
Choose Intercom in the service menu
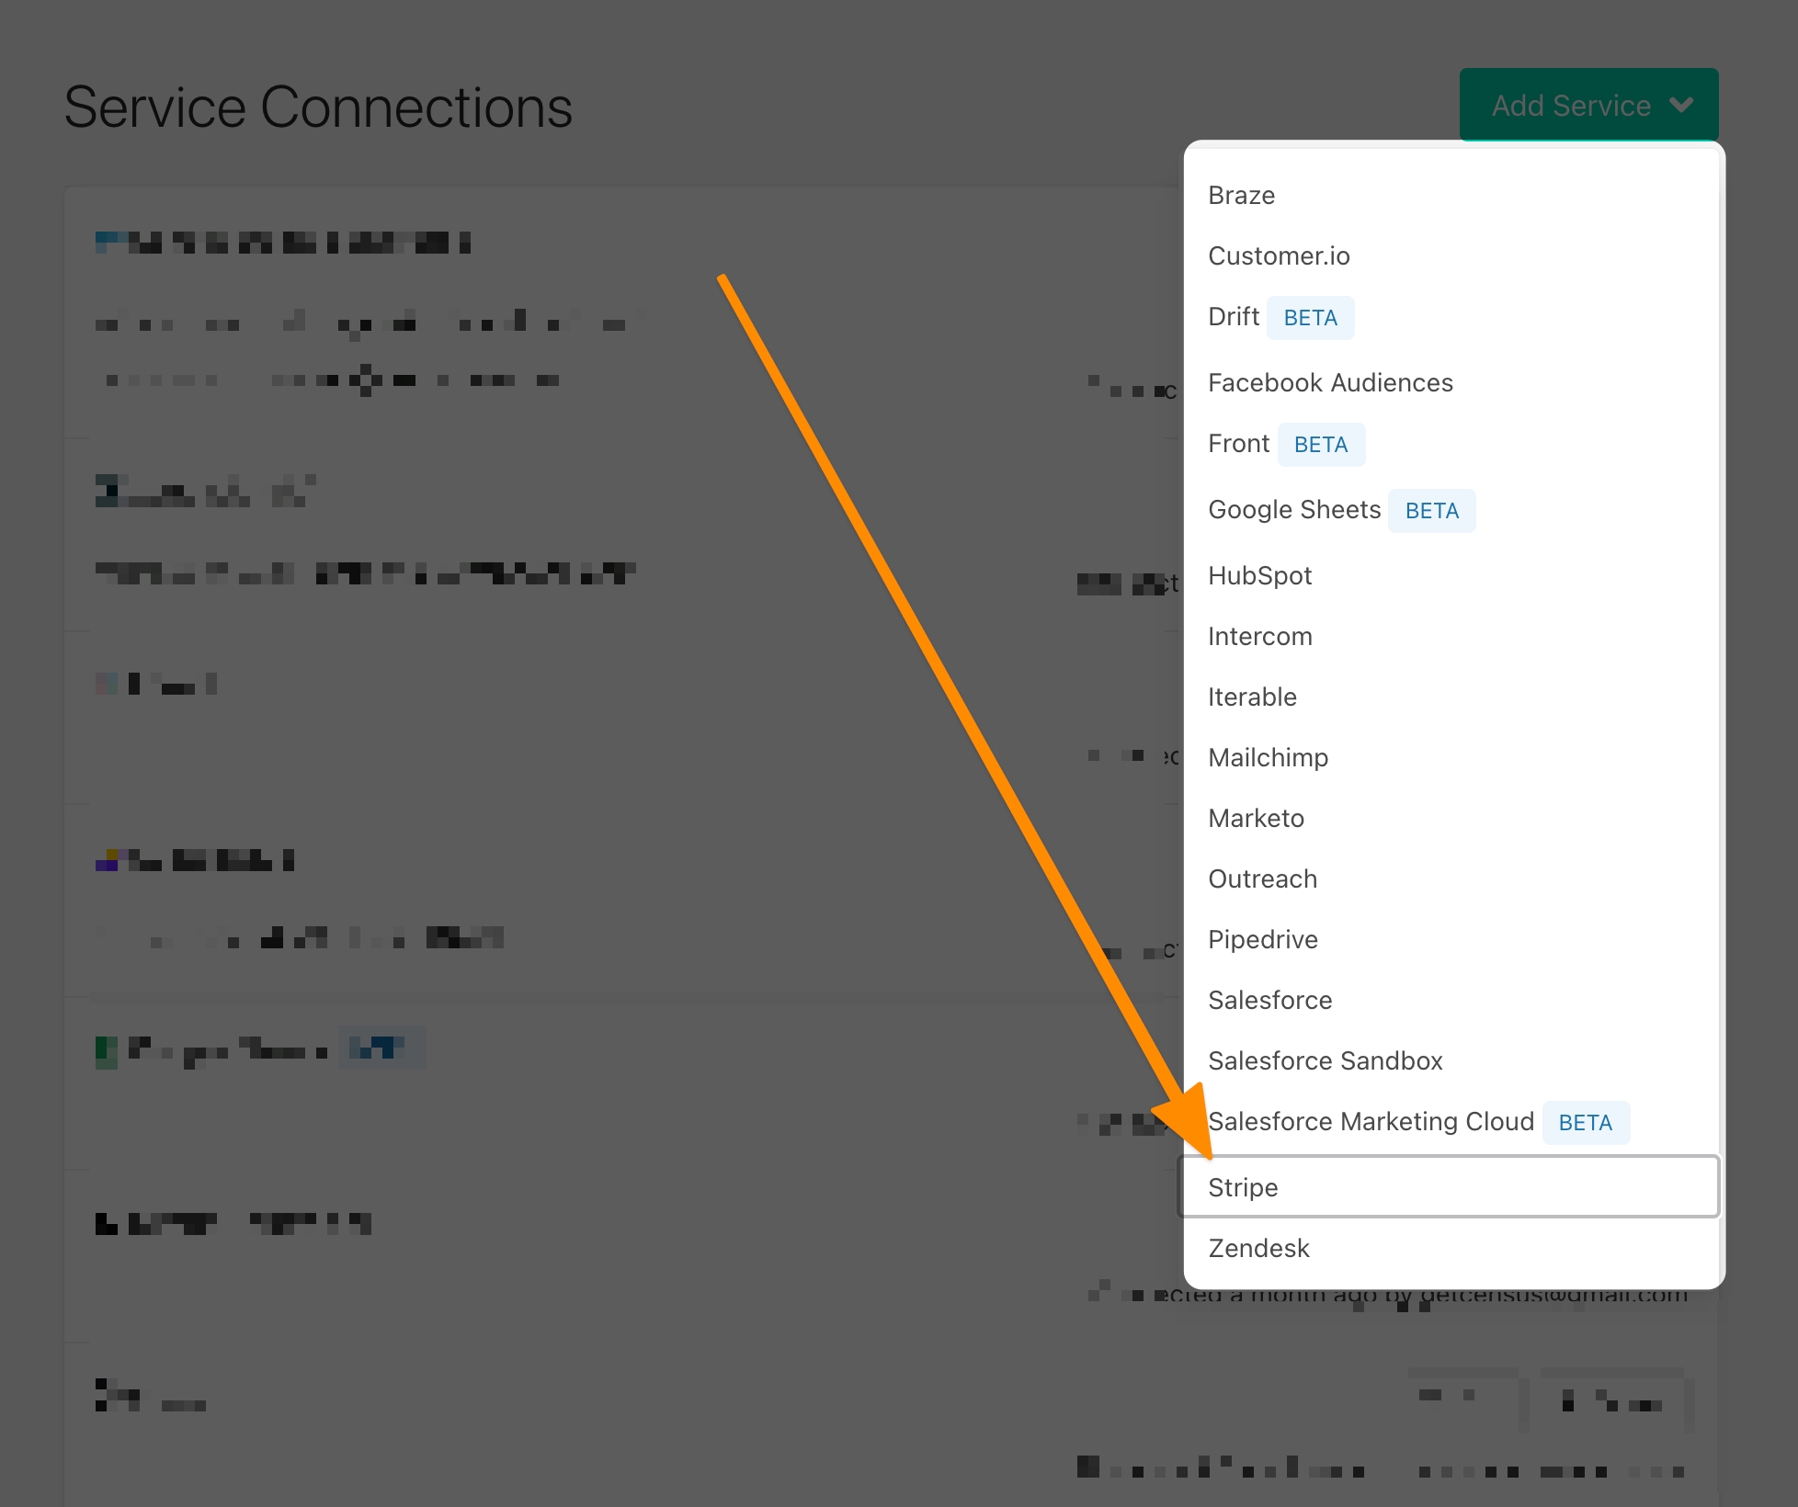tap(1452, 636)
